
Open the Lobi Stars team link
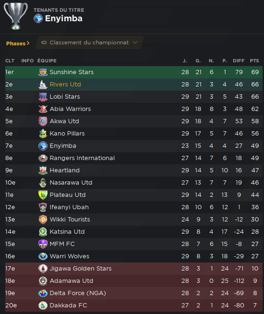point(65,97)
